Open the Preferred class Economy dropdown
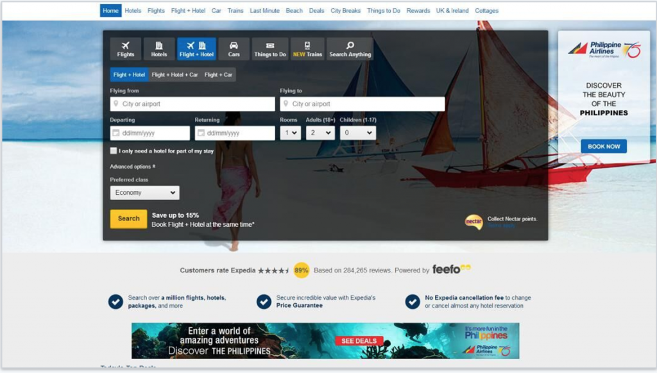This screenshot has width=657, height=373. coord(144,192)
